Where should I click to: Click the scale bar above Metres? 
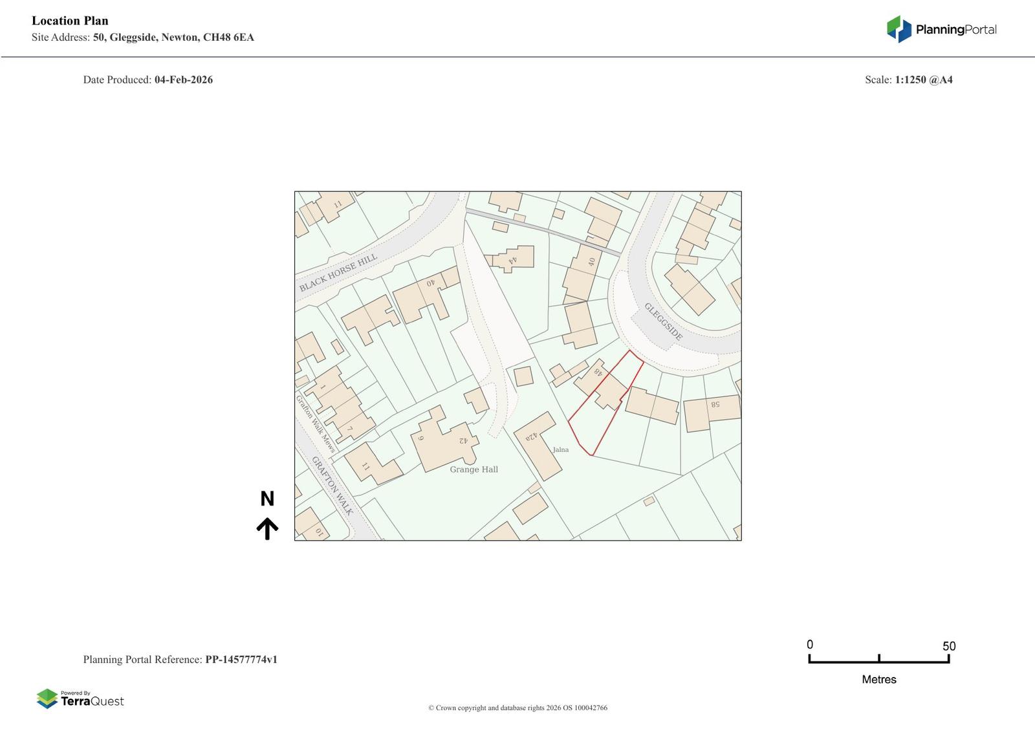(x=878, y=660)
